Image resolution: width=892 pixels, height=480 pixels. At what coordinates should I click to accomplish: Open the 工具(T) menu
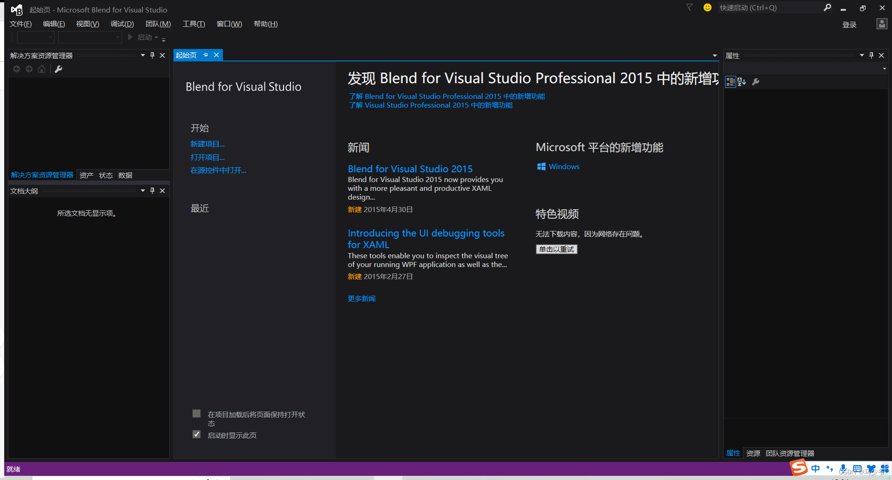[x=194, y=24]
